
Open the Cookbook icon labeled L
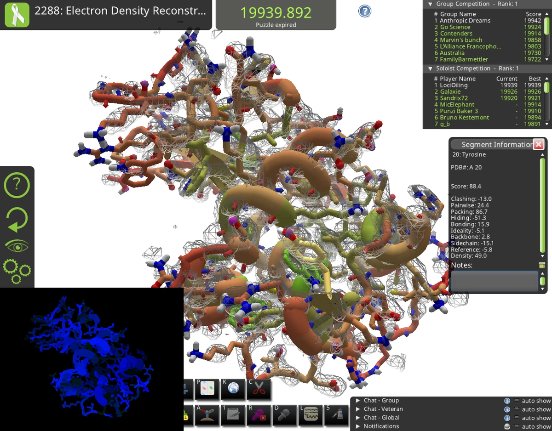310,415
